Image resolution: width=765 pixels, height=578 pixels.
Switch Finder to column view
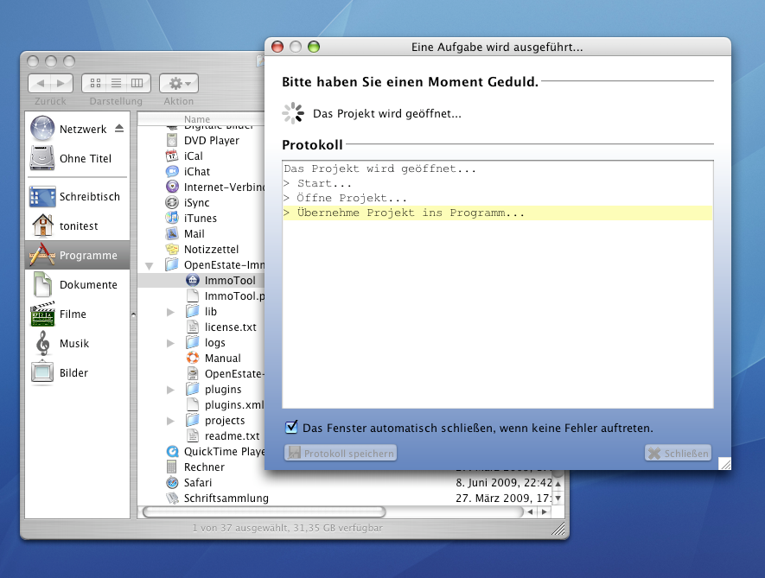137,83
